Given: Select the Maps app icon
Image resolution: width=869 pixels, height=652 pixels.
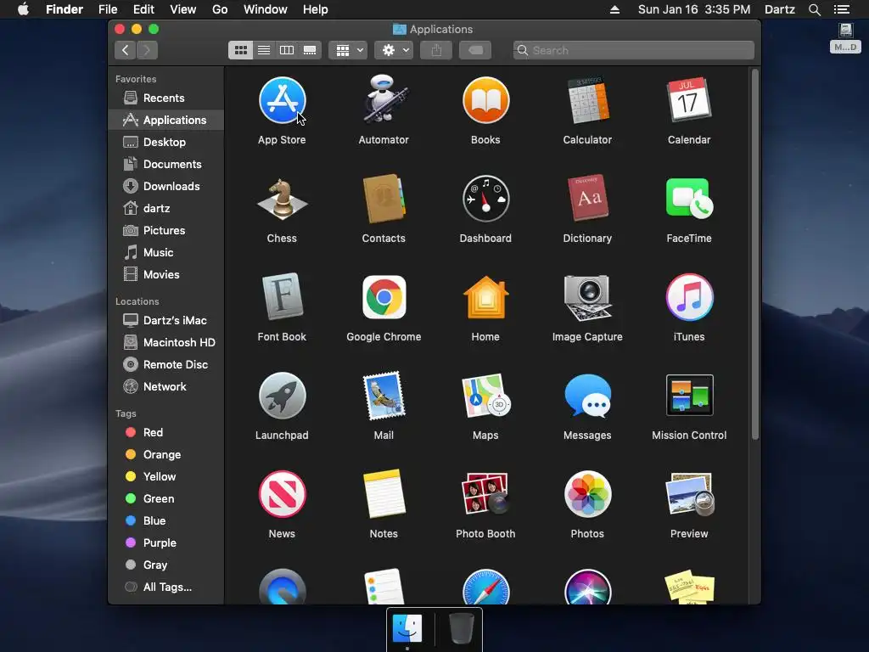Looking at the screenshot, I should coord(486,396).
